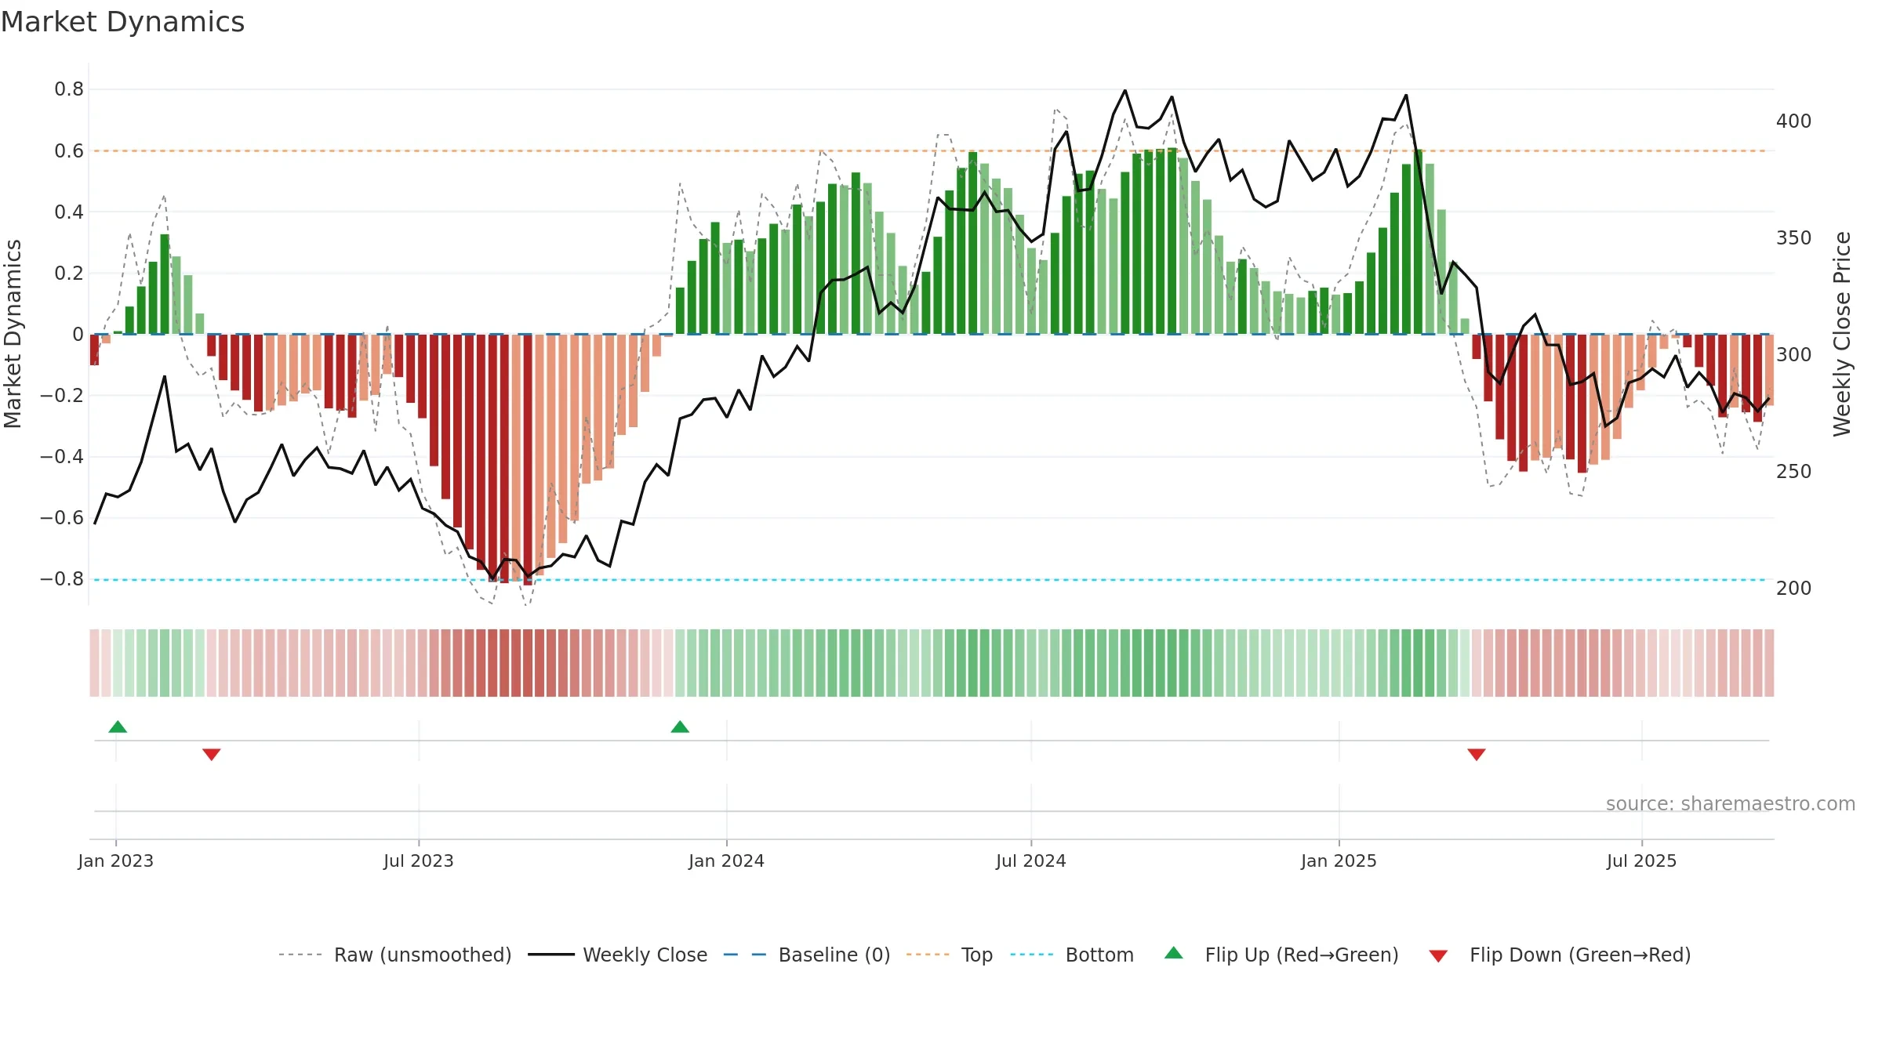Click the −0.4 left axis tick label

point(62,457)
